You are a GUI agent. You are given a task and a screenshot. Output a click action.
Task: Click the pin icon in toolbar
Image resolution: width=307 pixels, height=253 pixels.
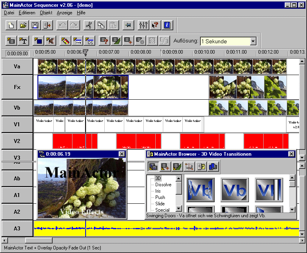(x=127, y=25)
